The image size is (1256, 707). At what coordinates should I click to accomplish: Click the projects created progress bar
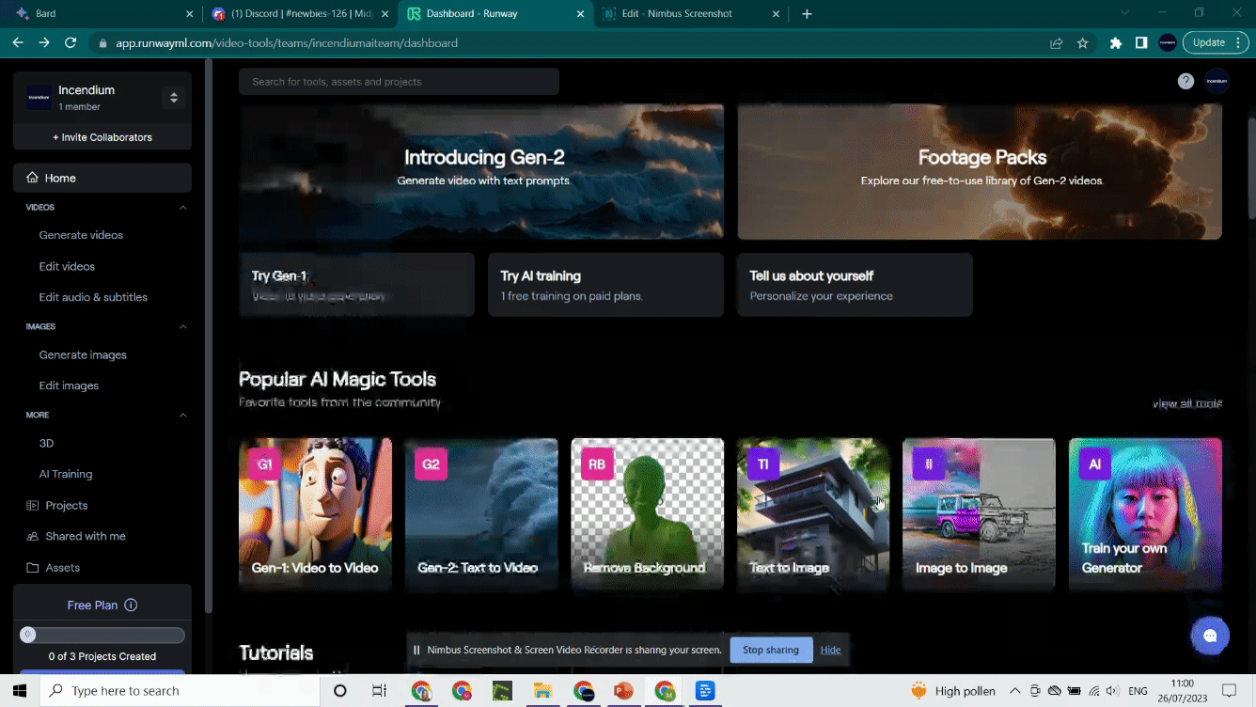[x=102, y=636]
